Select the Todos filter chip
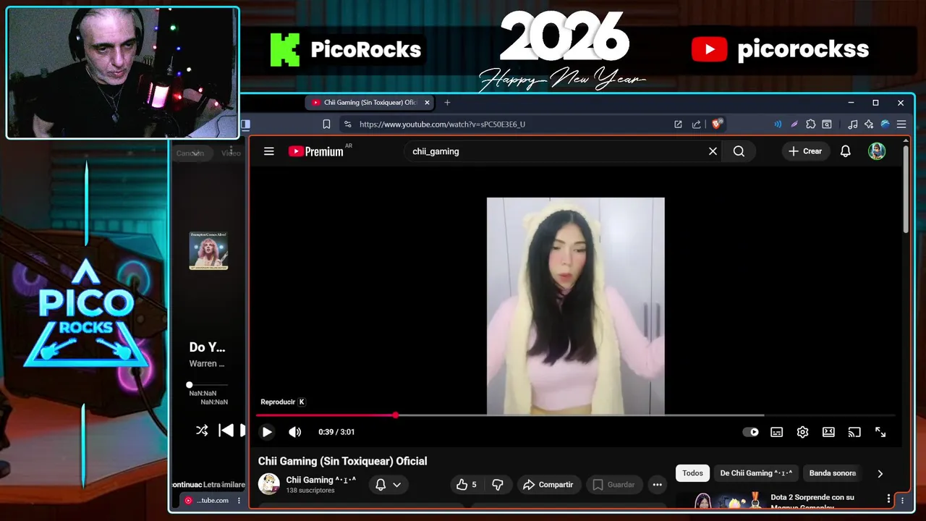This screenshot has height=521, width=926. coord(692,473)
